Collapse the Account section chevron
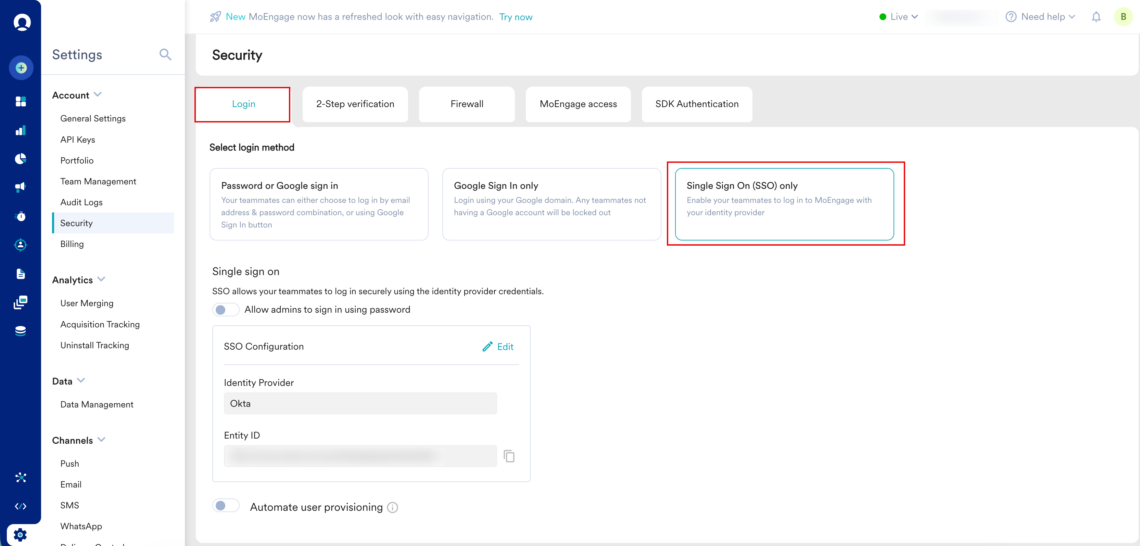 (98, 95)
